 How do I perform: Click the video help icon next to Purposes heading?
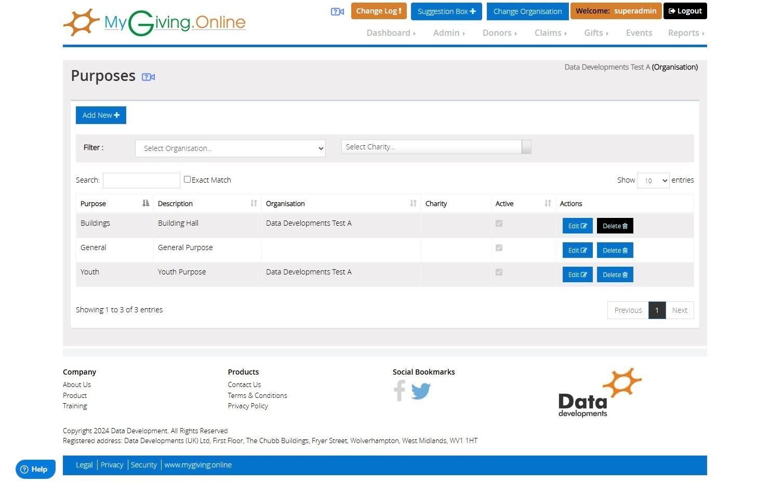148,77
